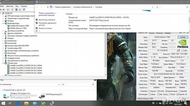Expand the Батареи tree node
Screen dimensions: 190x106
3,21
